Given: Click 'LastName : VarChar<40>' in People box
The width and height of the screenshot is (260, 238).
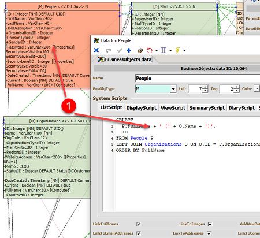Looking at the screenshot, I should (29, 23).
